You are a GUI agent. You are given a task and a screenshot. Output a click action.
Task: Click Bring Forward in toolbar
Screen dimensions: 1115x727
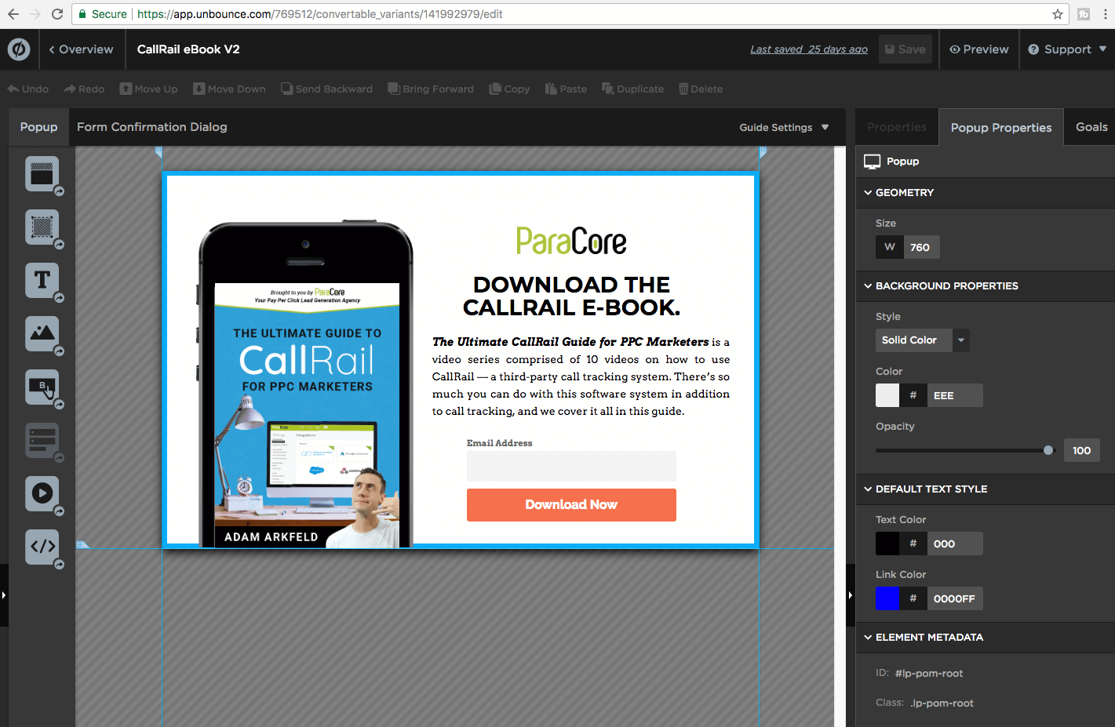[431, 89]
